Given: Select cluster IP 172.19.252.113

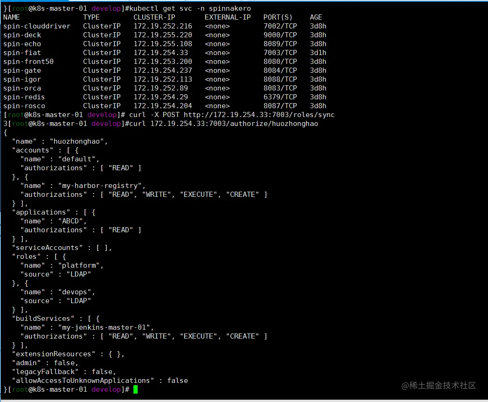Looking at the screenshot, I should click(x=163, y=79).
